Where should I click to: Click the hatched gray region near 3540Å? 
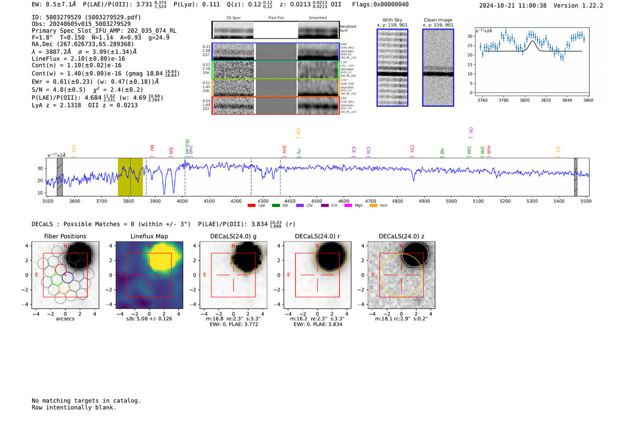click(59, 177)
